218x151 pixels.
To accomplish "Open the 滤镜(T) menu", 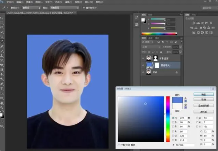I will pyautogui.click(x=68, y=2).
